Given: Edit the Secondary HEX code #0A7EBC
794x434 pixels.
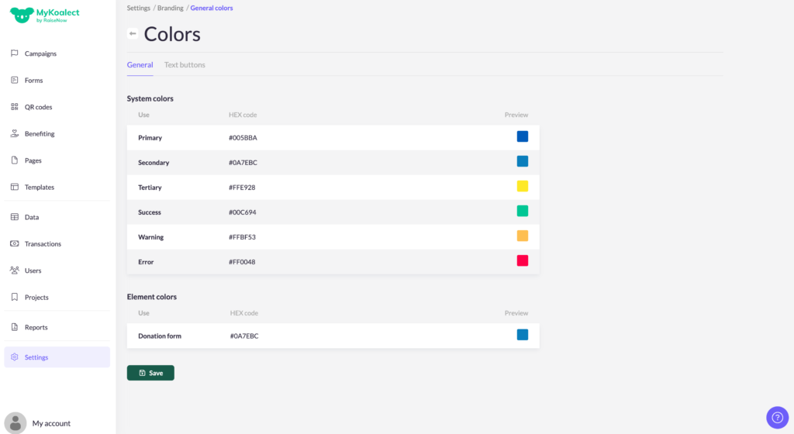Looking at the screenshot, I should (x=243, y=163).
